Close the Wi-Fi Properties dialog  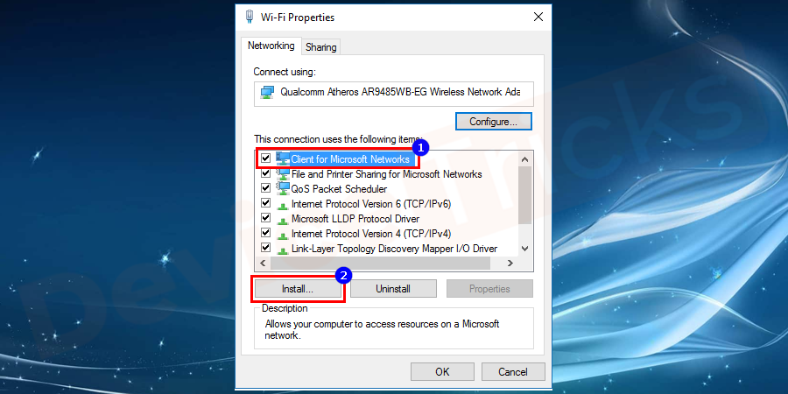tap(538, 18)
